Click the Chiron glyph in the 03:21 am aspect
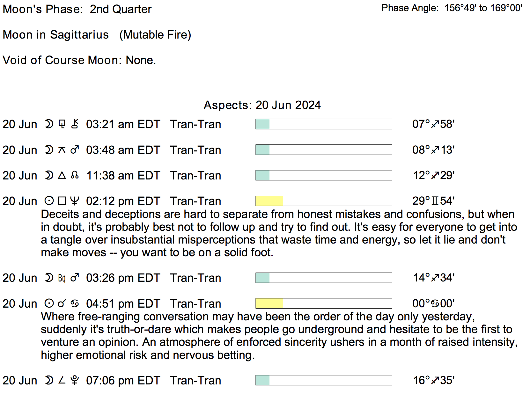530x394 pixels. point(75,124)
